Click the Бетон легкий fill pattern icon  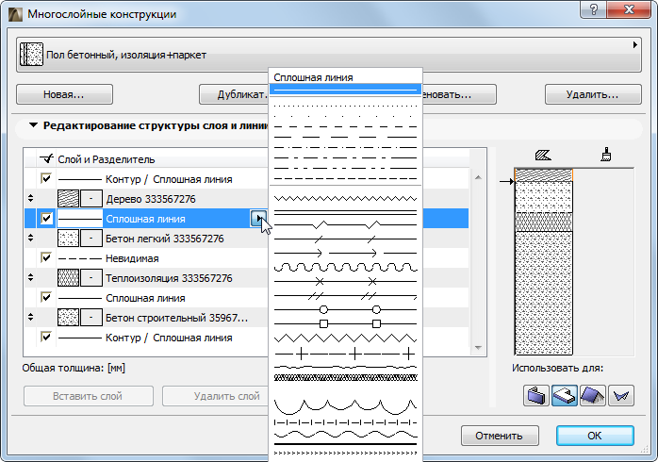click(68, 239)
